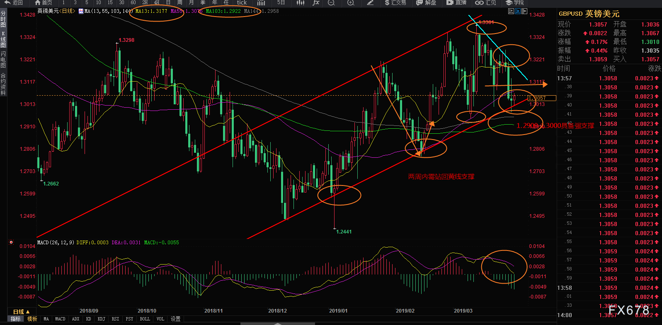Select the 3-minute timeframe
This screenshot has height=325, width=662.
pyautogui.click(x=75, y=2)
